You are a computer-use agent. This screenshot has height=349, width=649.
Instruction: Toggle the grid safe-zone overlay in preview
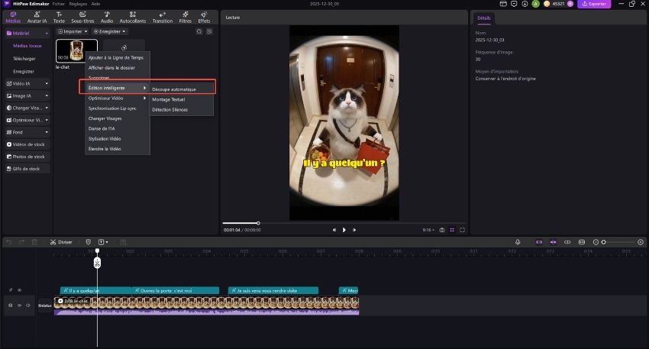coord(452,230)
